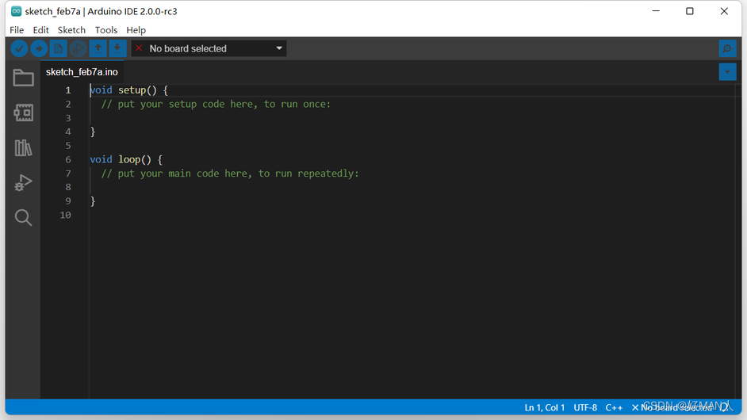Click the Verify checkmark button
Image resolution: width=747 pixels, height=420 pixels.
point(19,48)
